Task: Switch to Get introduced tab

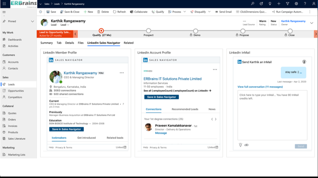Action: tap(86, 138)
